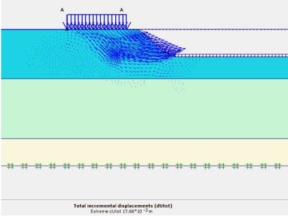This screenshot has width=288, height=216.
Task: Select the boundary between cyan and green layers
Action: 145,79
